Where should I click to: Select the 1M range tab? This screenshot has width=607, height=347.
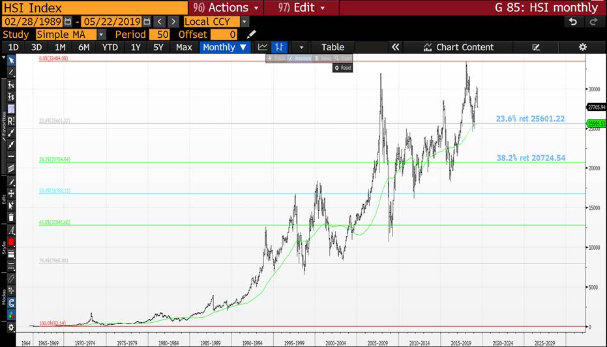coord(60,47)
